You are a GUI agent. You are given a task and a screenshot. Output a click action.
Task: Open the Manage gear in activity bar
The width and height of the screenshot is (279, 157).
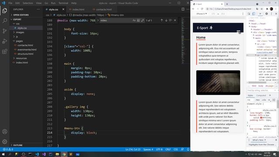[5, 142]
